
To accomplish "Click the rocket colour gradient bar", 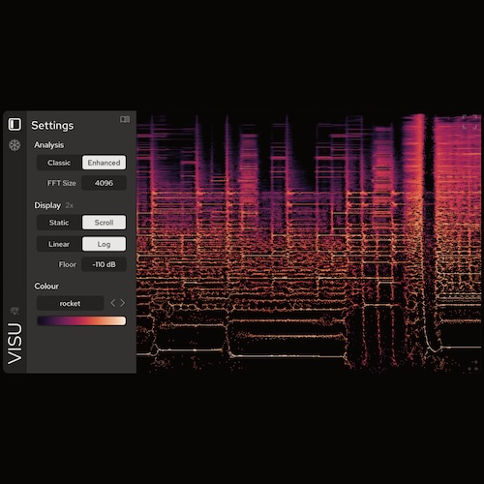I will click(x=81, y=320).
